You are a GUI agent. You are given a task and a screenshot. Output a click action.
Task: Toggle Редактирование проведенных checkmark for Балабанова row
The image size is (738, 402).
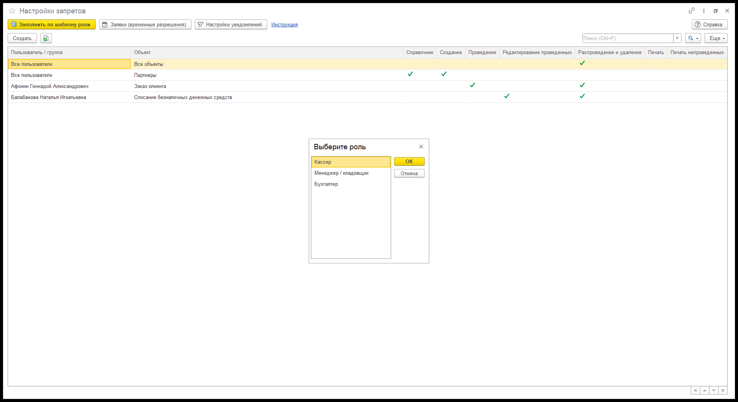click(507, 96)
